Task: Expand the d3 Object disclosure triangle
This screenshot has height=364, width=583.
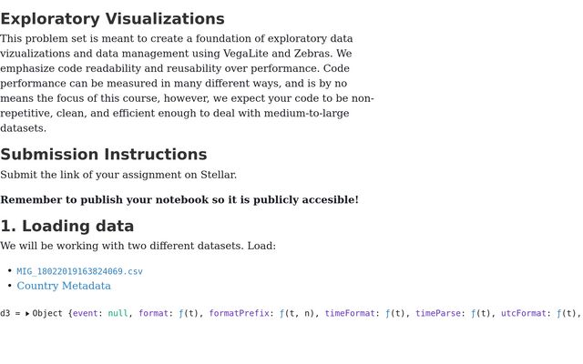Action: click(x=27, y=314)
